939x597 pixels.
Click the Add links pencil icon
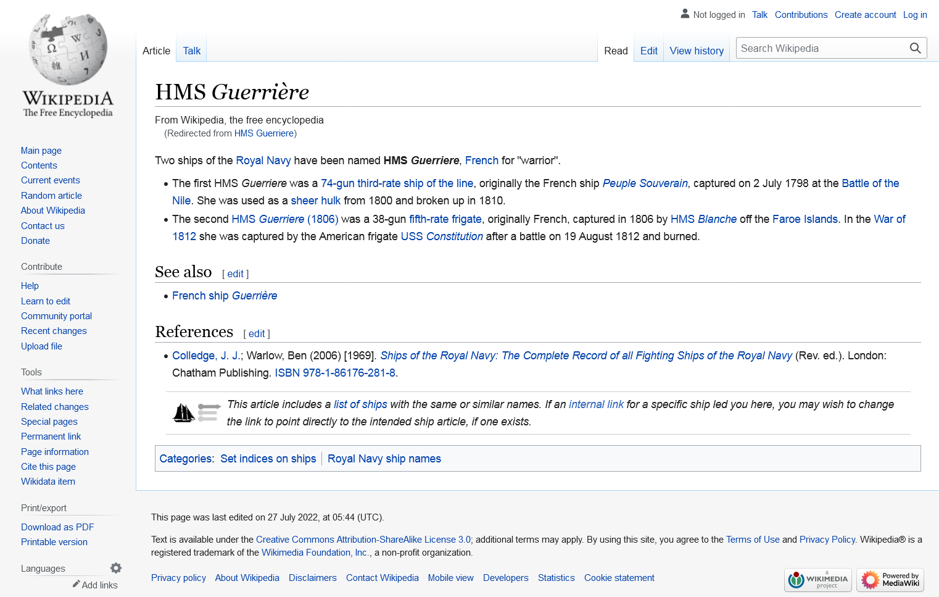(77, 584)
